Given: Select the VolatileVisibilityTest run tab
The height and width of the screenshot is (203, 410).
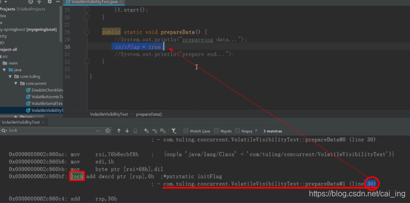Looking at the screenshot, I should [x=21, y=122].
